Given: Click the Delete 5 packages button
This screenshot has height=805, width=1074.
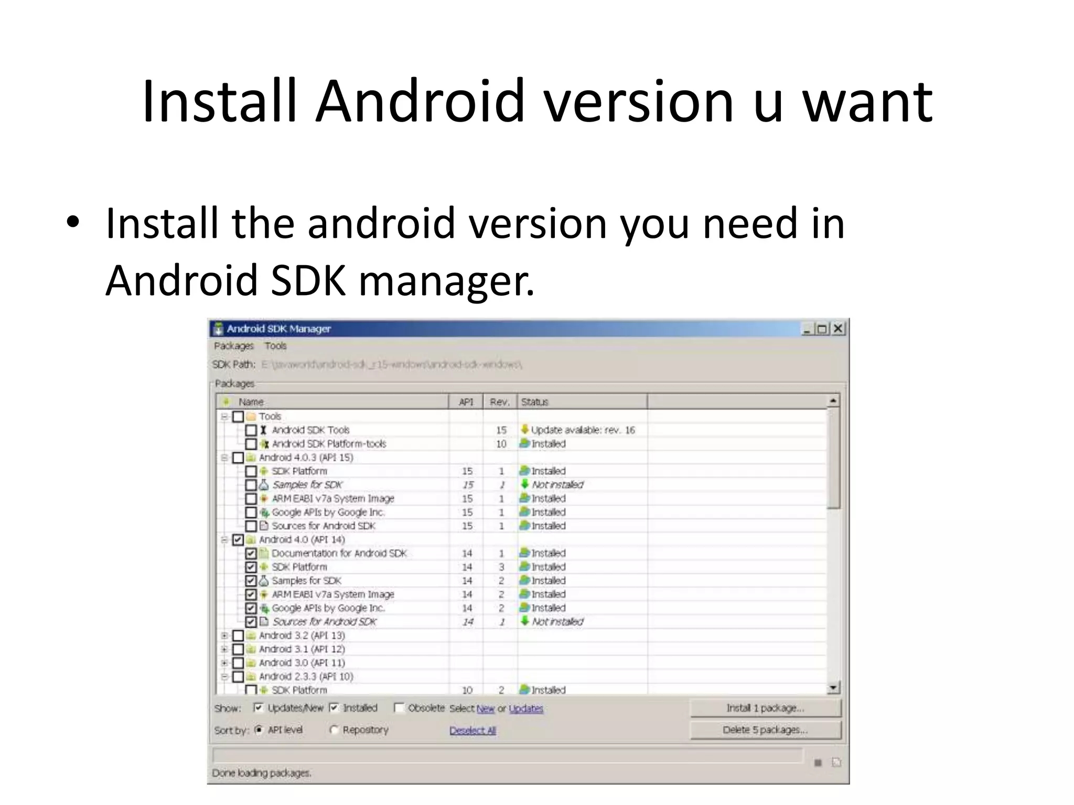Looking at the screenshot, I should tap(766, 730).
